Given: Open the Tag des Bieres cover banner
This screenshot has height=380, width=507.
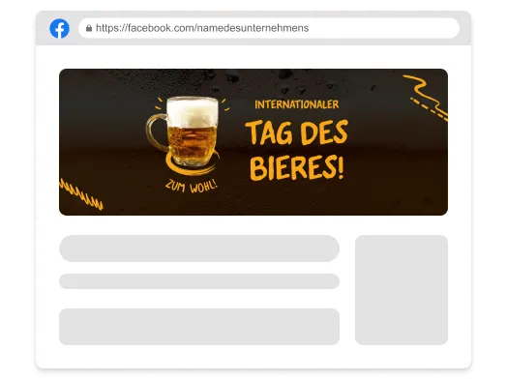Looking at the screenshot, I should (x=253, y=142).
